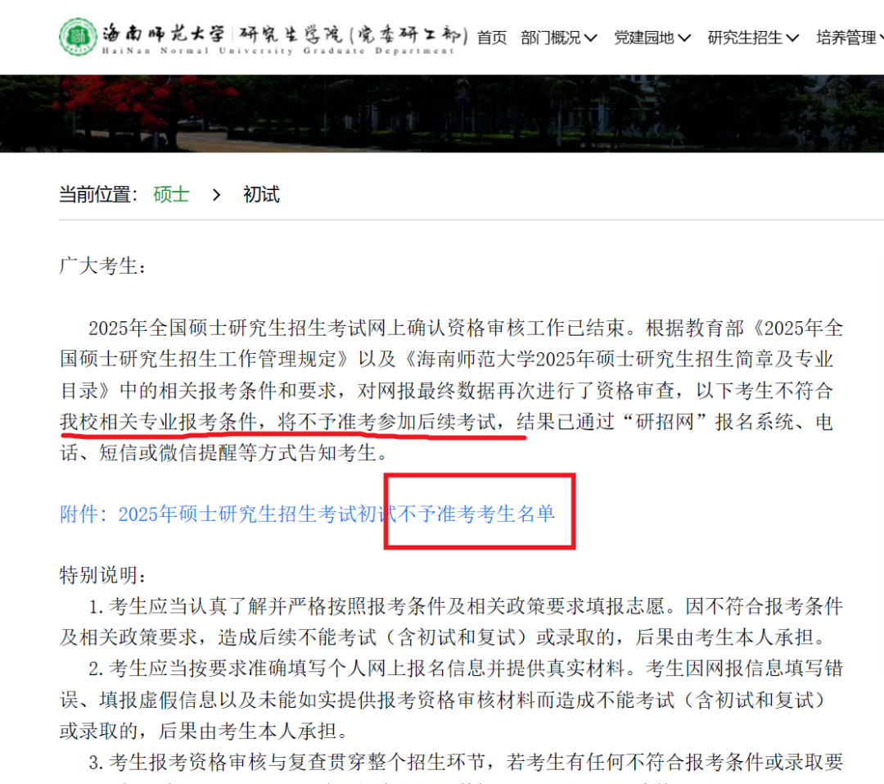The width and height of the screenshot is (884, 784).
Task: Click the breadcrumb arrow separator icon
Action: (x=216, y=195)
